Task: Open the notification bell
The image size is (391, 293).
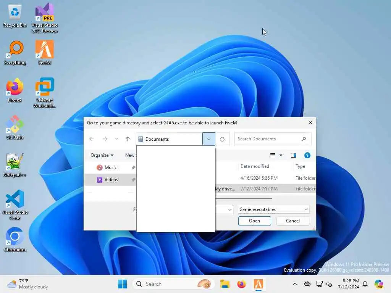Action: 365,284
